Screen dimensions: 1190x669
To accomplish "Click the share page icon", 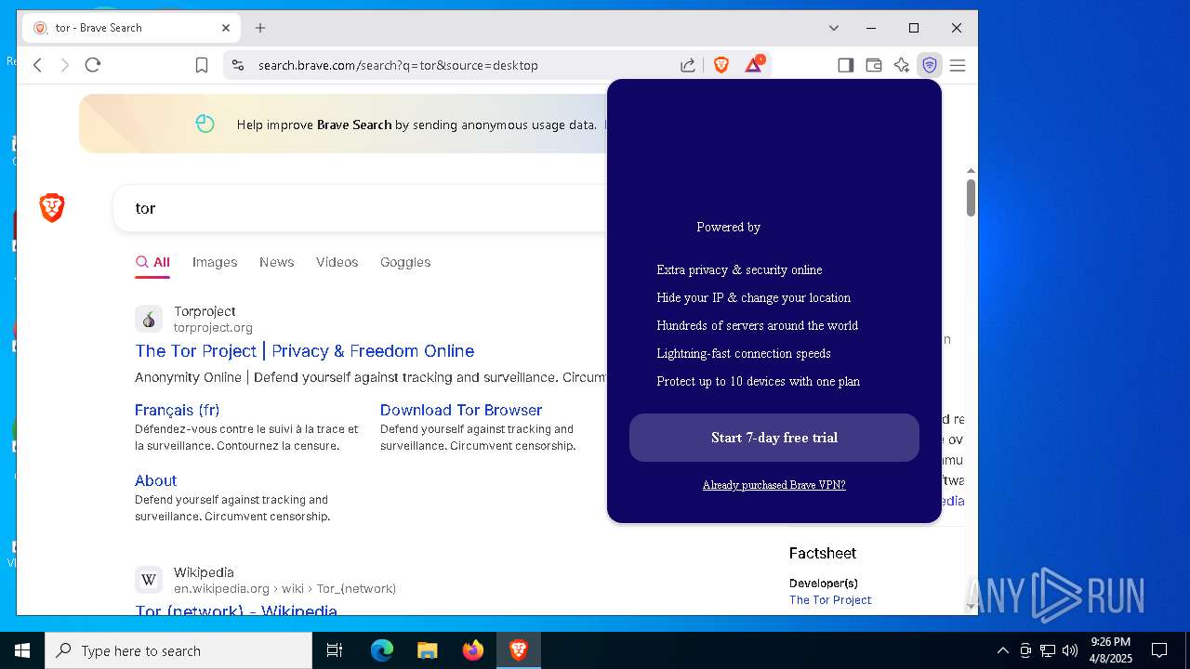I will coord(688,65).
